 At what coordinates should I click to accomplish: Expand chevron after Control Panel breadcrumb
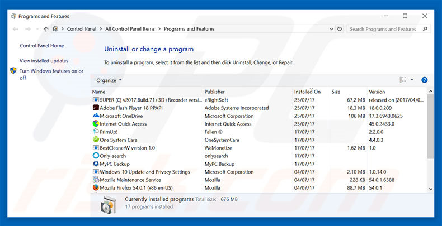pyautogui.click(x=101, y=29)
